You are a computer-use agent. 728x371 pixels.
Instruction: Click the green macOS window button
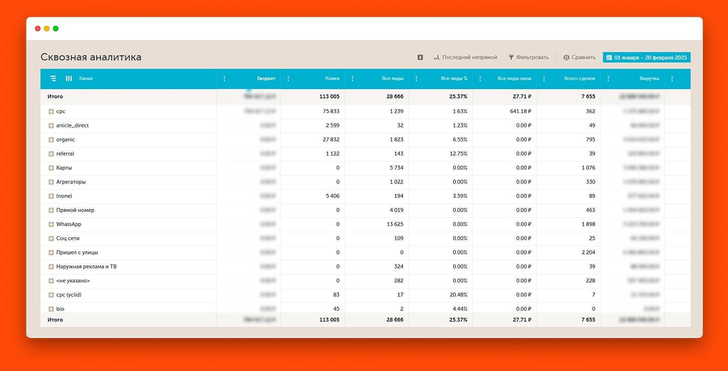click(x=56, y=29)
